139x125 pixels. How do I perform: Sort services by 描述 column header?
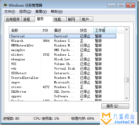coord(65,30)
